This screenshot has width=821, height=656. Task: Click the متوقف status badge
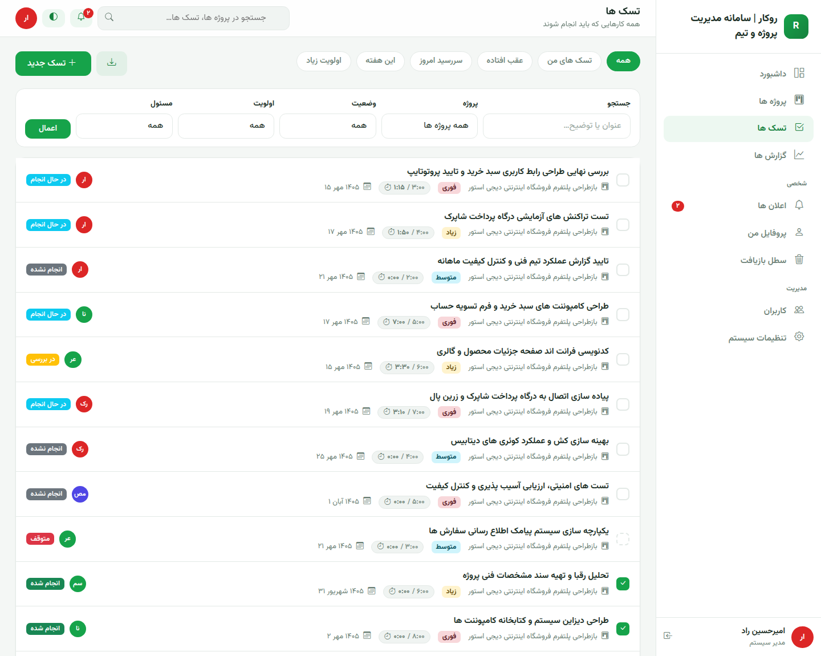40,539
